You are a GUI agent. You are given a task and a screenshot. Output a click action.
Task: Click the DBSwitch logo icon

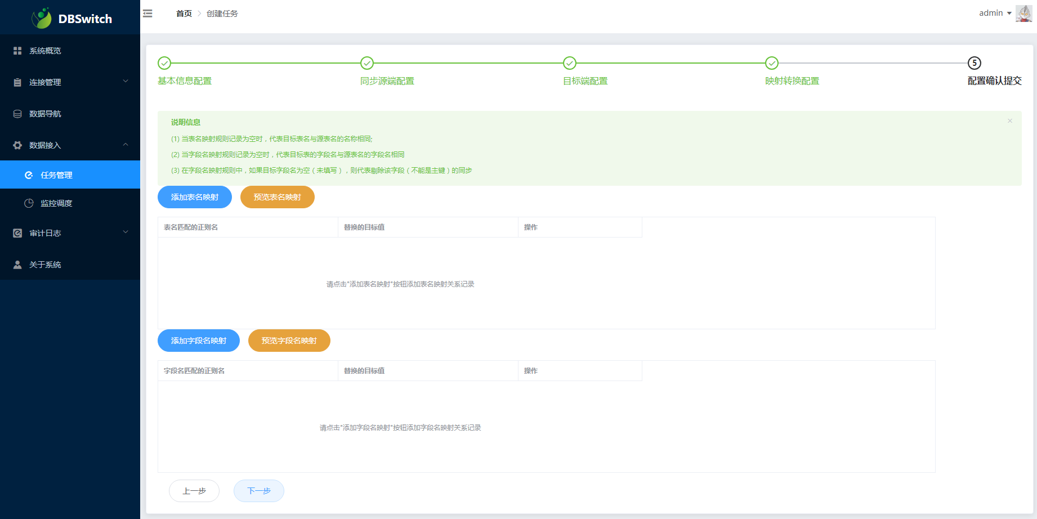pos(42,19)
